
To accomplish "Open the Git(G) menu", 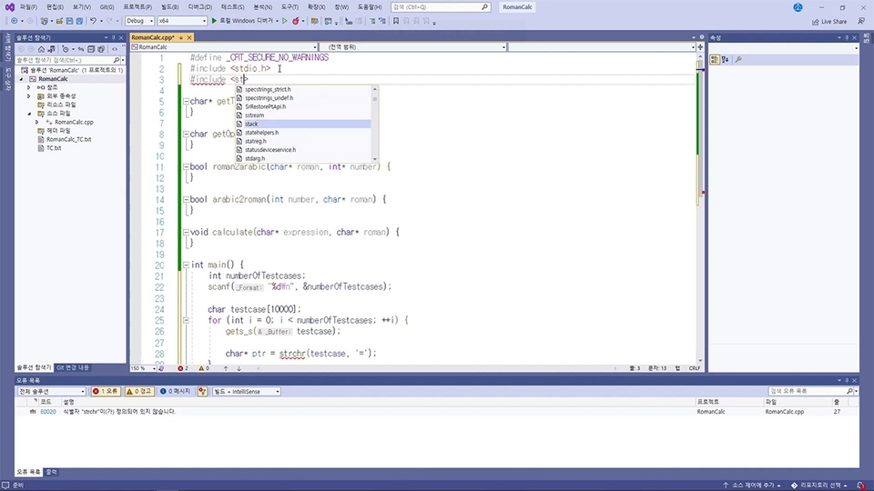I will [107, 7].
